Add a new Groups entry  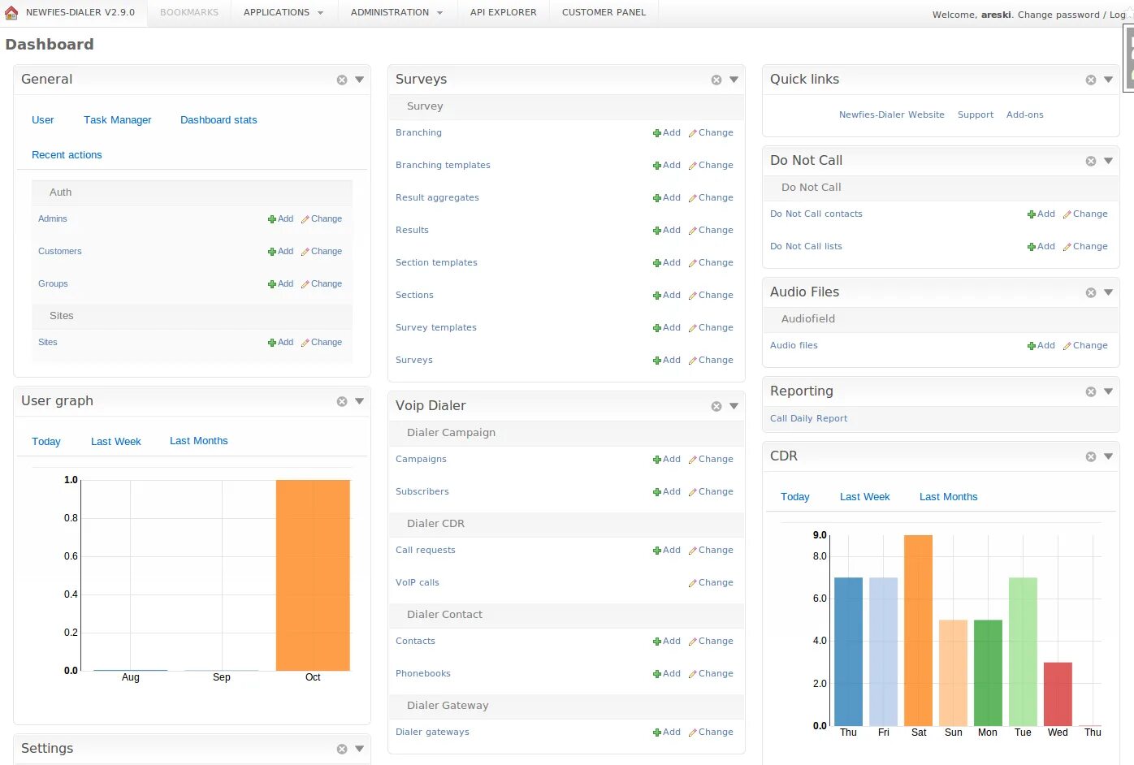(x=281, y=283)
